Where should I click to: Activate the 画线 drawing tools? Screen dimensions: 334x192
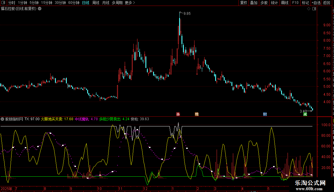(285, 3)
